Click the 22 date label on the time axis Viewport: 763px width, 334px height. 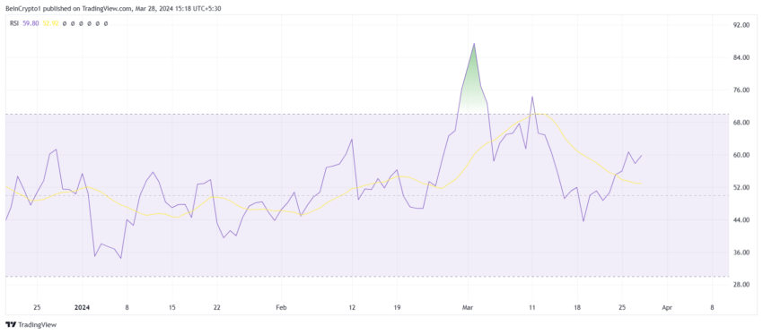[x=217, y=307]
